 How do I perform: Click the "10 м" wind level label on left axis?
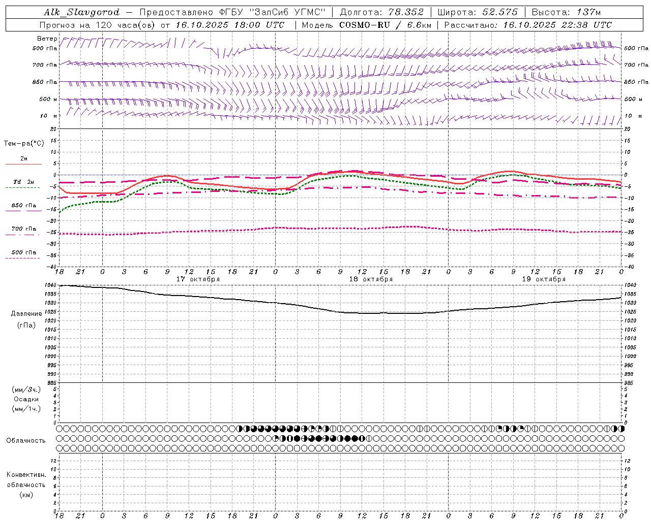coord(48,116)
